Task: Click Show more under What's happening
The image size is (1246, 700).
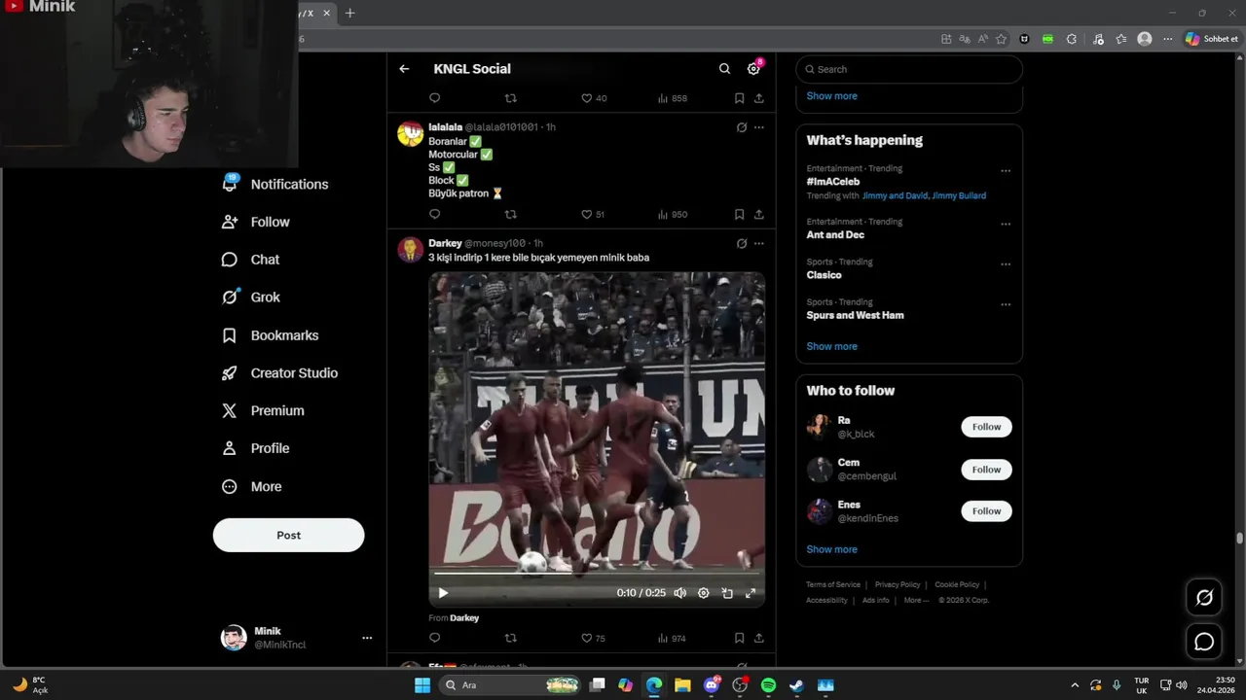Action: [x=831, y=346]
